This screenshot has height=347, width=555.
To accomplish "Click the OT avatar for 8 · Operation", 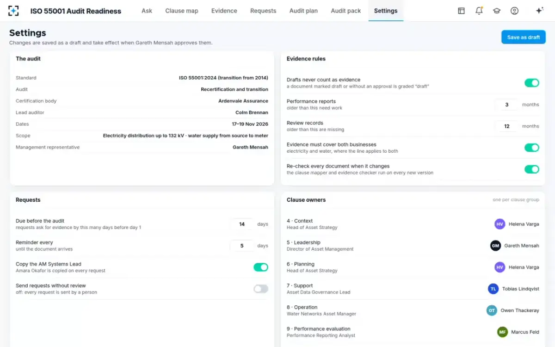I will (x=492, y=310).
